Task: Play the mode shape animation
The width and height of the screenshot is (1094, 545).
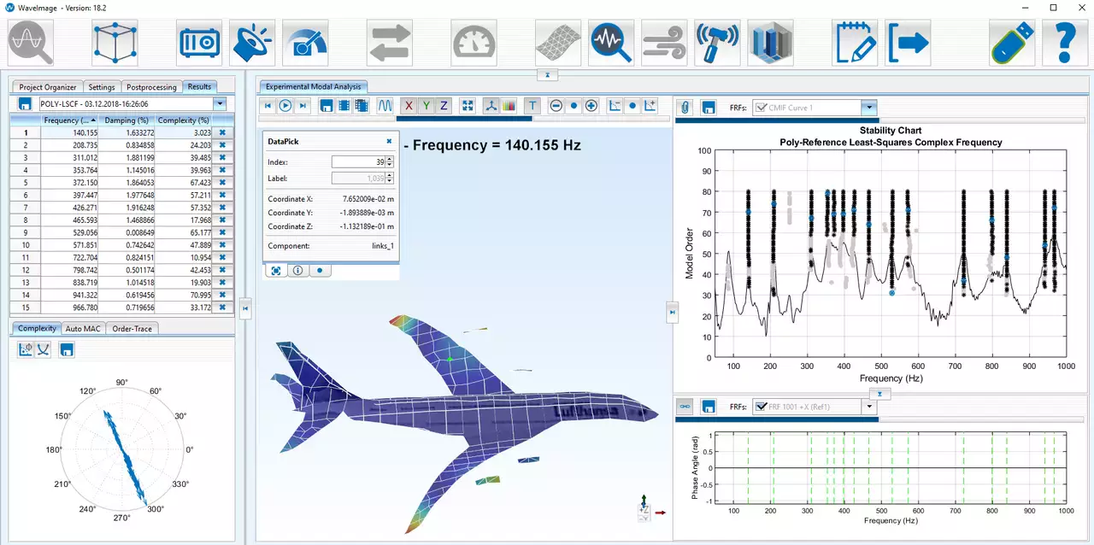Action: [285, 106]
